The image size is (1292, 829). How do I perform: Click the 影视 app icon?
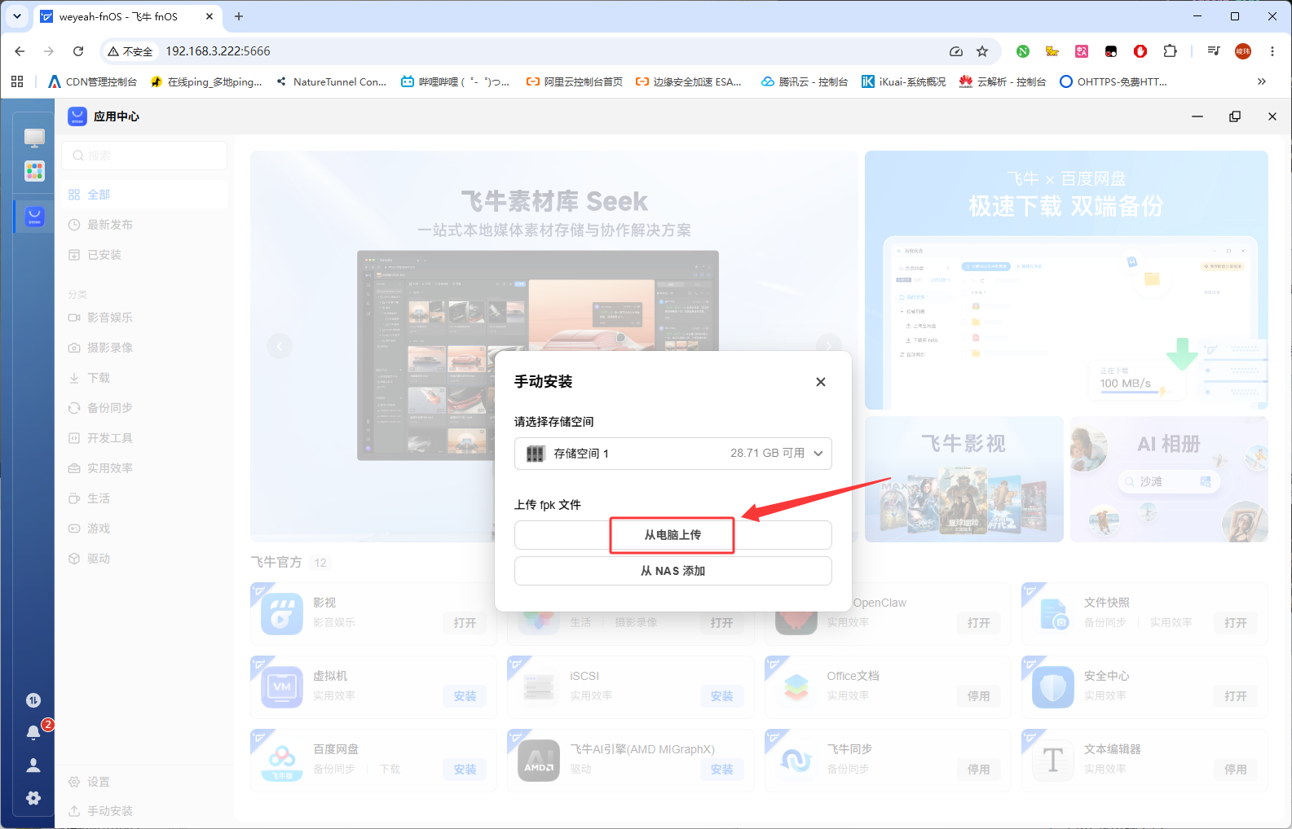pos(282,613)
